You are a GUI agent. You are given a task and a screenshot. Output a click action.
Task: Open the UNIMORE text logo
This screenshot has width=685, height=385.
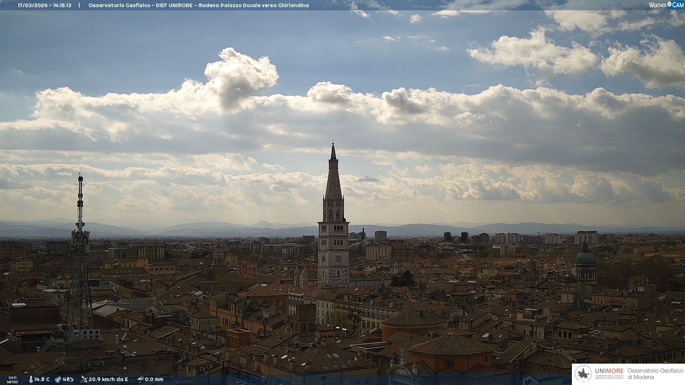point(609,371)
